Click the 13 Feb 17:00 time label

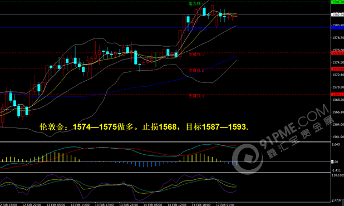coord(104,205)
